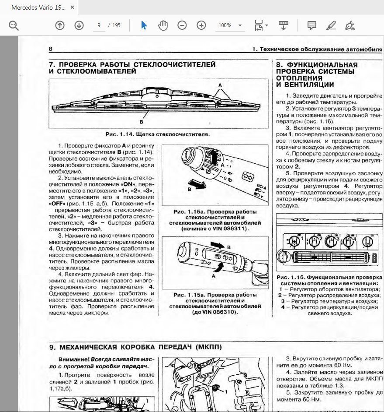Select the Highlight text tool
Image resolution: width=384 pixels, height=412 pixels.
tap(331, 26)
